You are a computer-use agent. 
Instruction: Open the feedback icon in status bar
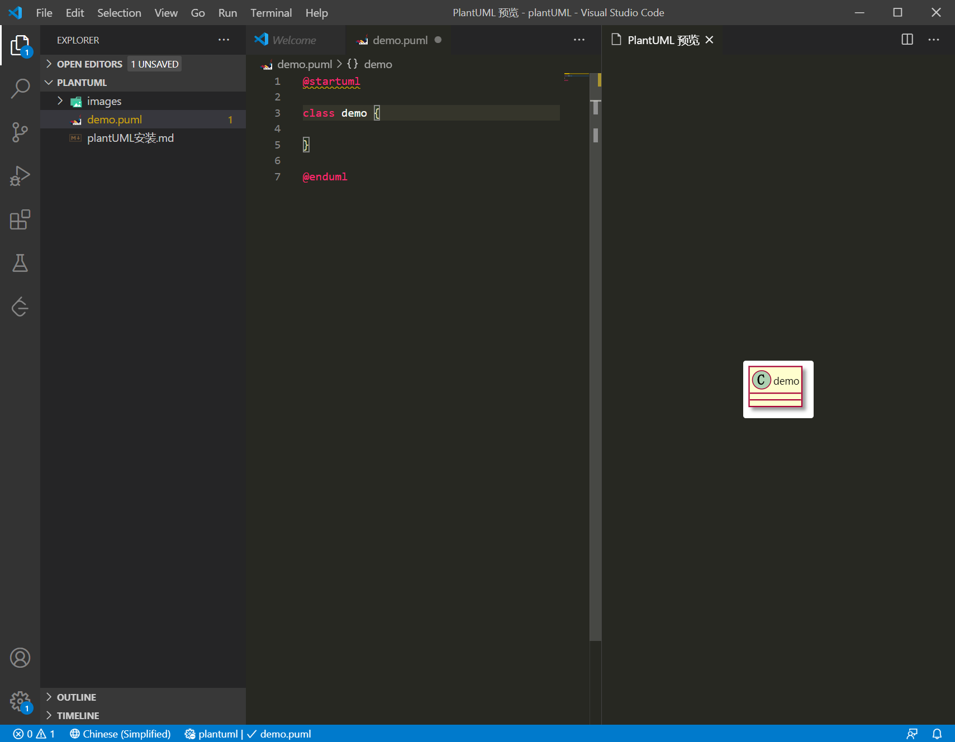point(912,734)
